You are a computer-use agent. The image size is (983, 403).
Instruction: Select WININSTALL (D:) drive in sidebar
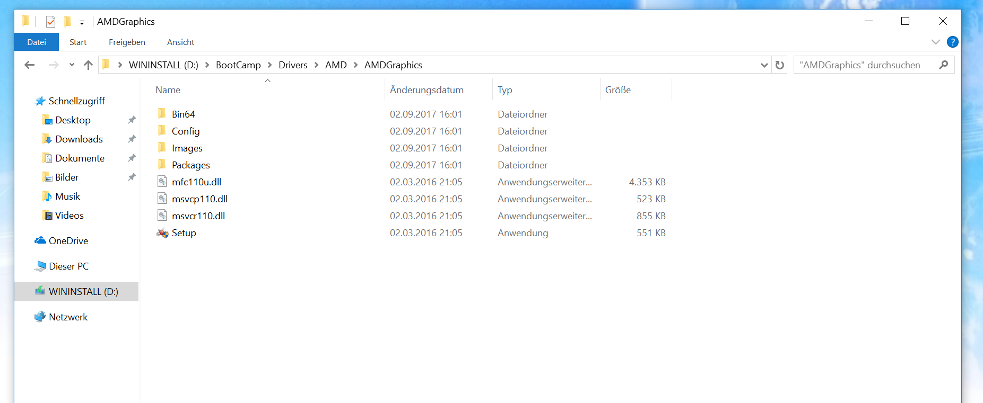[x=77, y=291]
